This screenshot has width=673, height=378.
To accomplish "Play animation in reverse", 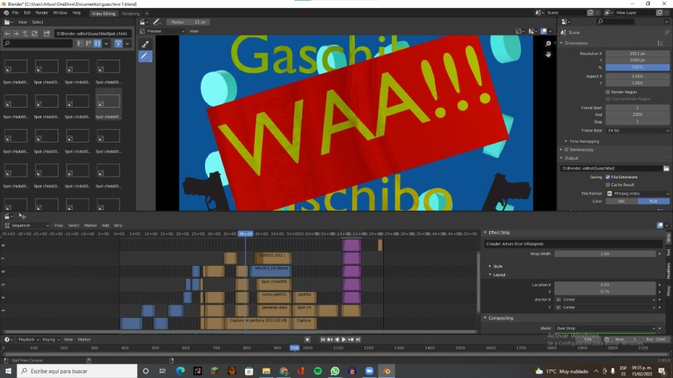I will click(x=337, y=339).
